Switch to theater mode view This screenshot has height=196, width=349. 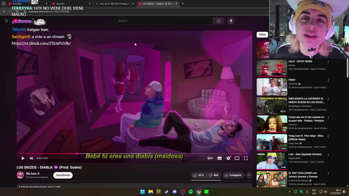click(x=237, y=158)
